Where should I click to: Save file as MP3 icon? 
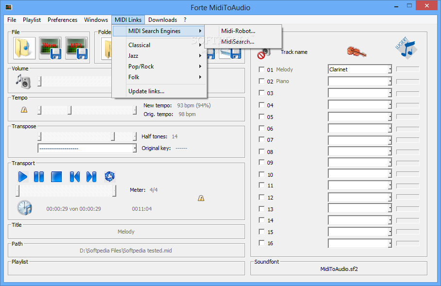[76, 48]
